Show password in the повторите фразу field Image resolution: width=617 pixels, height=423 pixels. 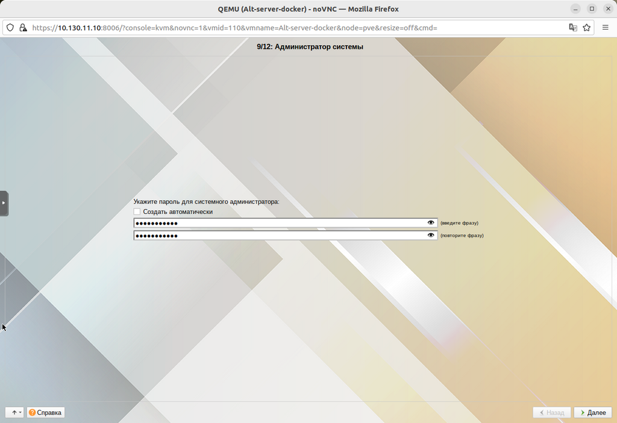[x=431, y=236]
